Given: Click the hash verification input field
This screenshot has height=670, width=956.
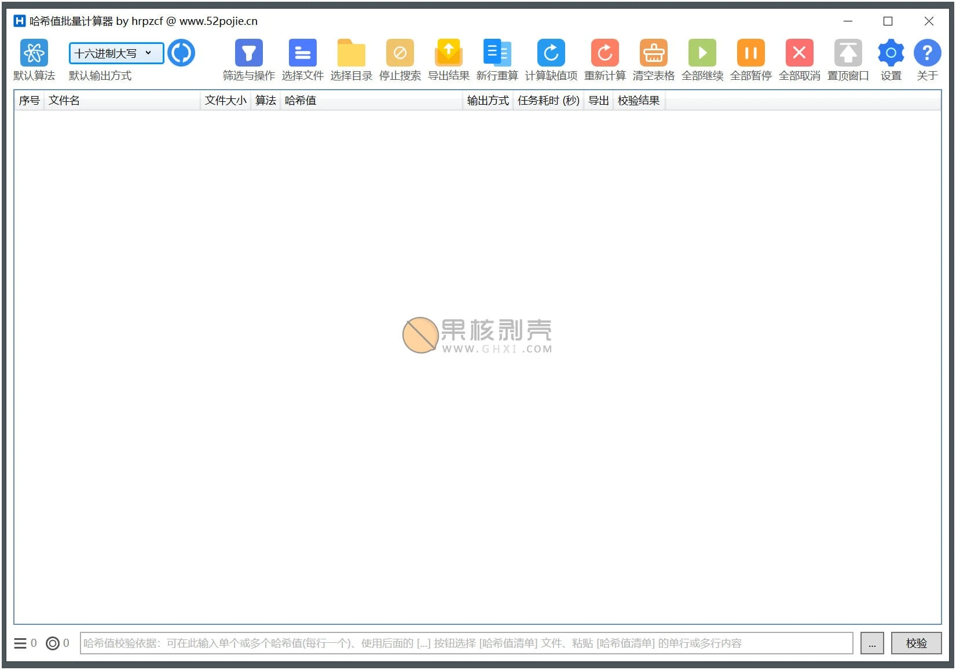Looking at the screenshot, I should pyautogui.click(x=463, y=643).
